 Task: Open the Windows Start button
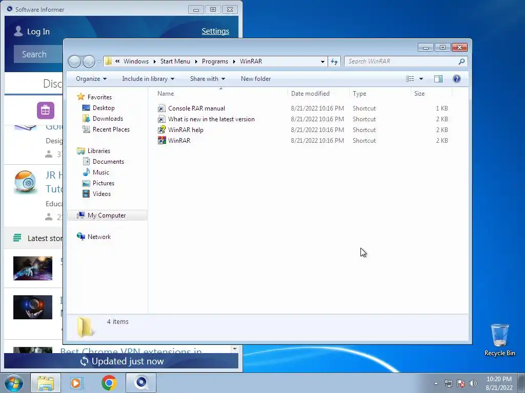pos(14,383)
